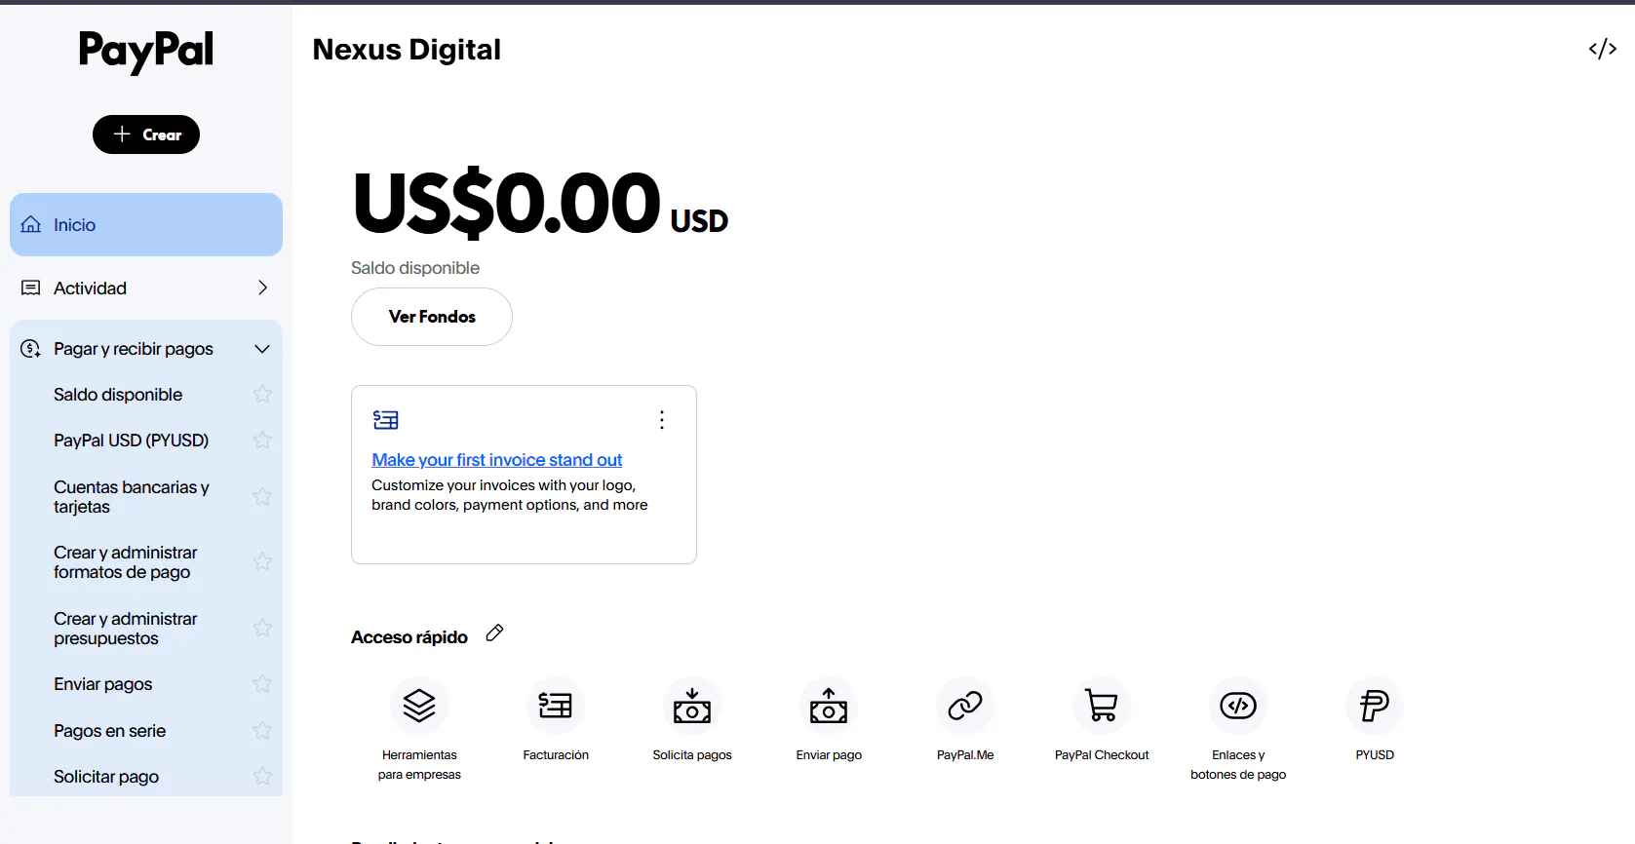The height and width of the screenshot is (844, 1635).
Task: Open the invoice card three-dot options menu
Action: click(x=662, y=420)
